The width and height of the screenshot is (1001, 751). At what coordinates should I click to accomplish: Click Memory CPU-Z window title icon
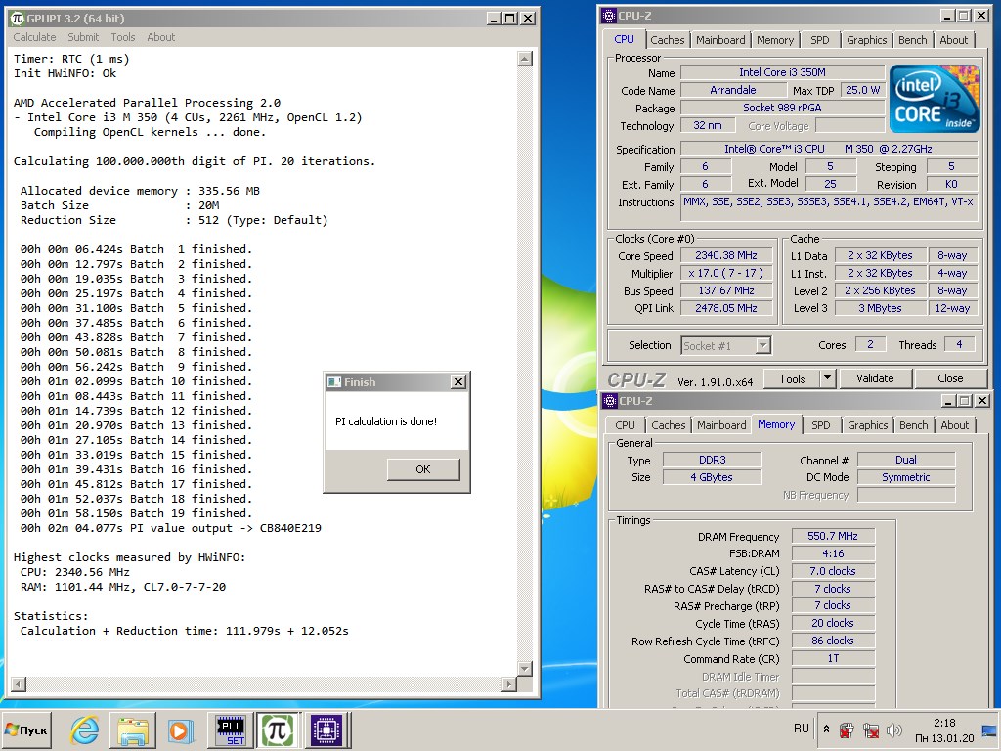[610, 400]
